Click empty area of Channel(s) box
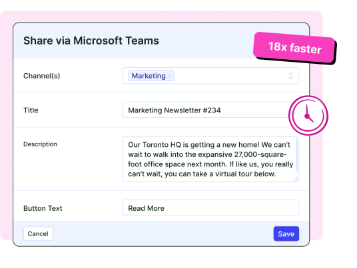Viewport: 357px width, 268px height. pyautogui.click(x=230, y=76)
